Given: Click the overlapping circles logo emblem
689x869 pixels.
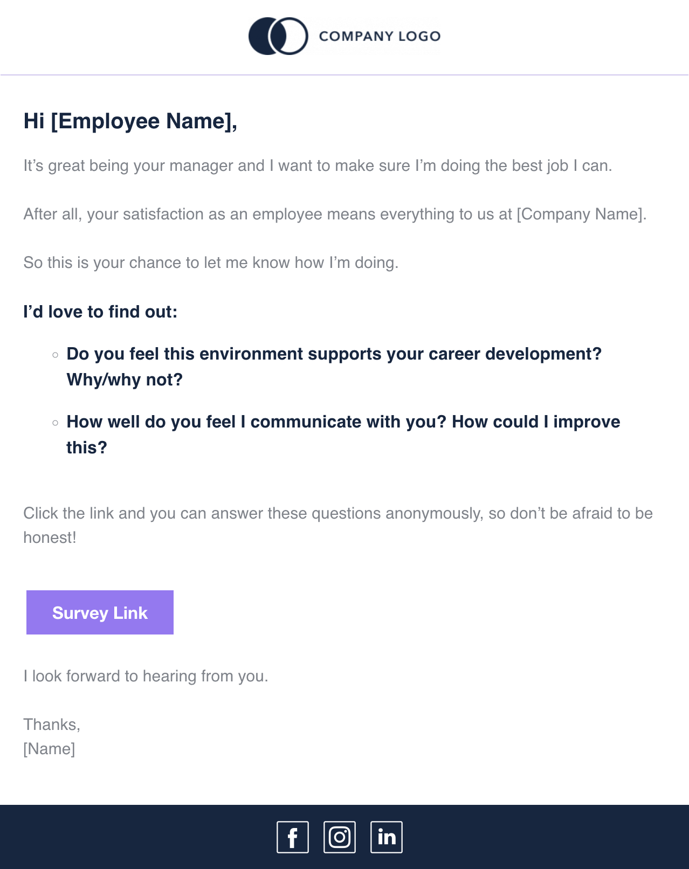Looking at the screenshot, I should (278, 36).
